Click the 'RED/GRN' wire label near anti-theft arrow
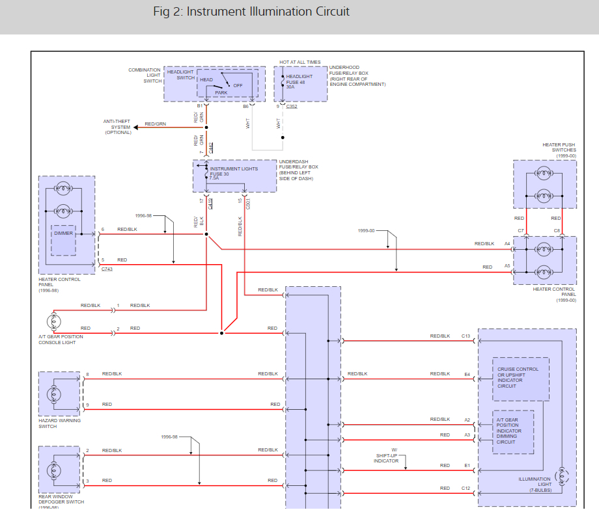599x523 pixels. 155,124
